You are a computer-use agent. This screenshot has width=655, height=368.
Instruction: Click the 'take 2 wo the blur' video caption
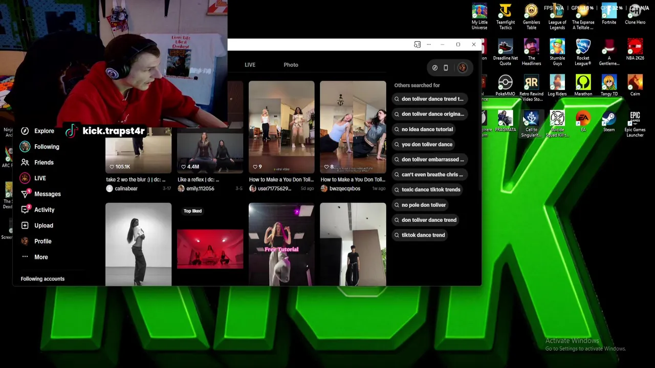tap(136, 179)
